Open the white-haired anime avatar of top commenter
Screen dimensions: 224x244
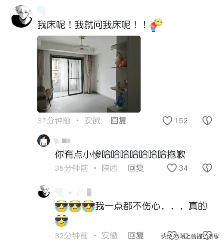click(21, 16)
